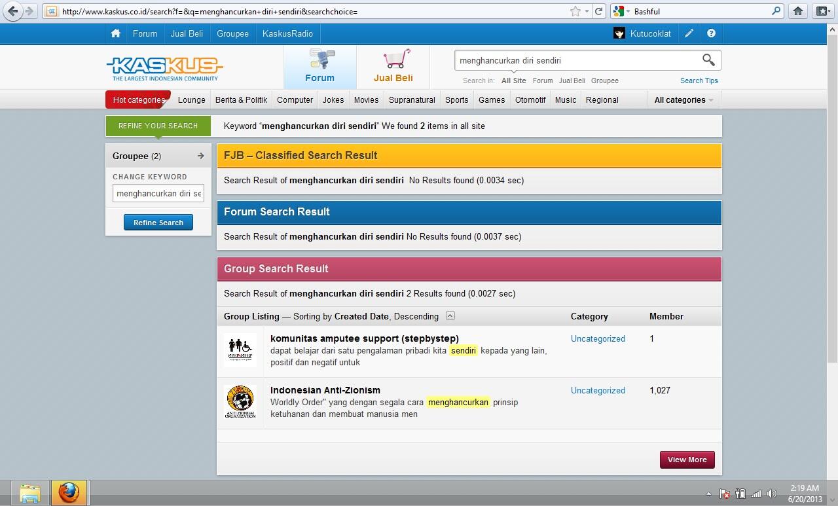Open Forum in the top blue menu
Screen dimensions: 838x506
(145, 33)
